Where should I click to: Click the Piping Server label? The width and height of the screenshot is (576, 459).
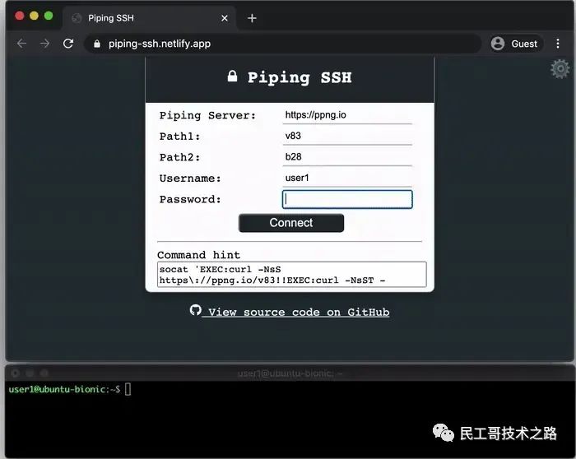pos(207,115)
